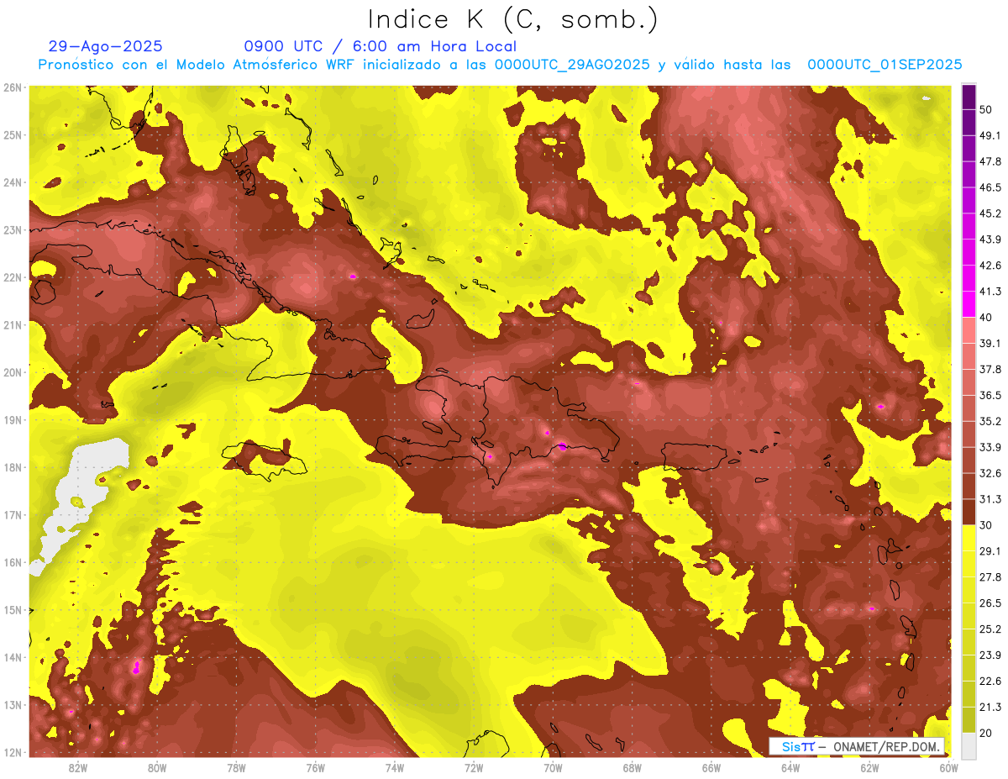Click the colorbar label '41.3'
The width and height of the screenshot is (1008, 779).
click(x=990, y=292)
